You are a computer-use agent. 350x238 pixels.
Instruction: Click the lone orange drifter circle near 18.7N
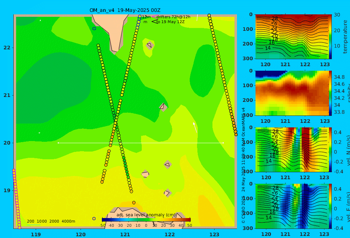pos(134,203)
